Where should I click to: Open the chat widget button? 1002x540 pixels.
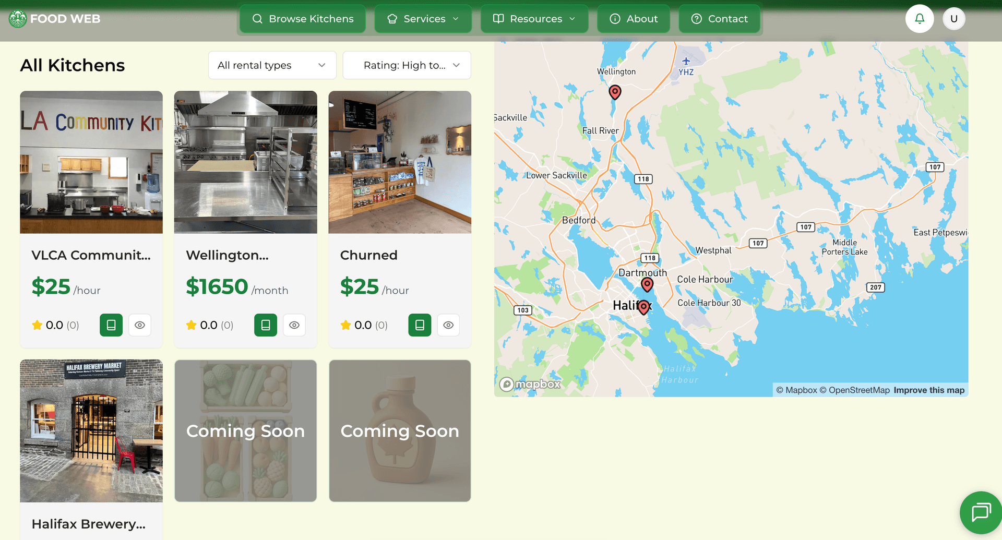coord(981,512)
